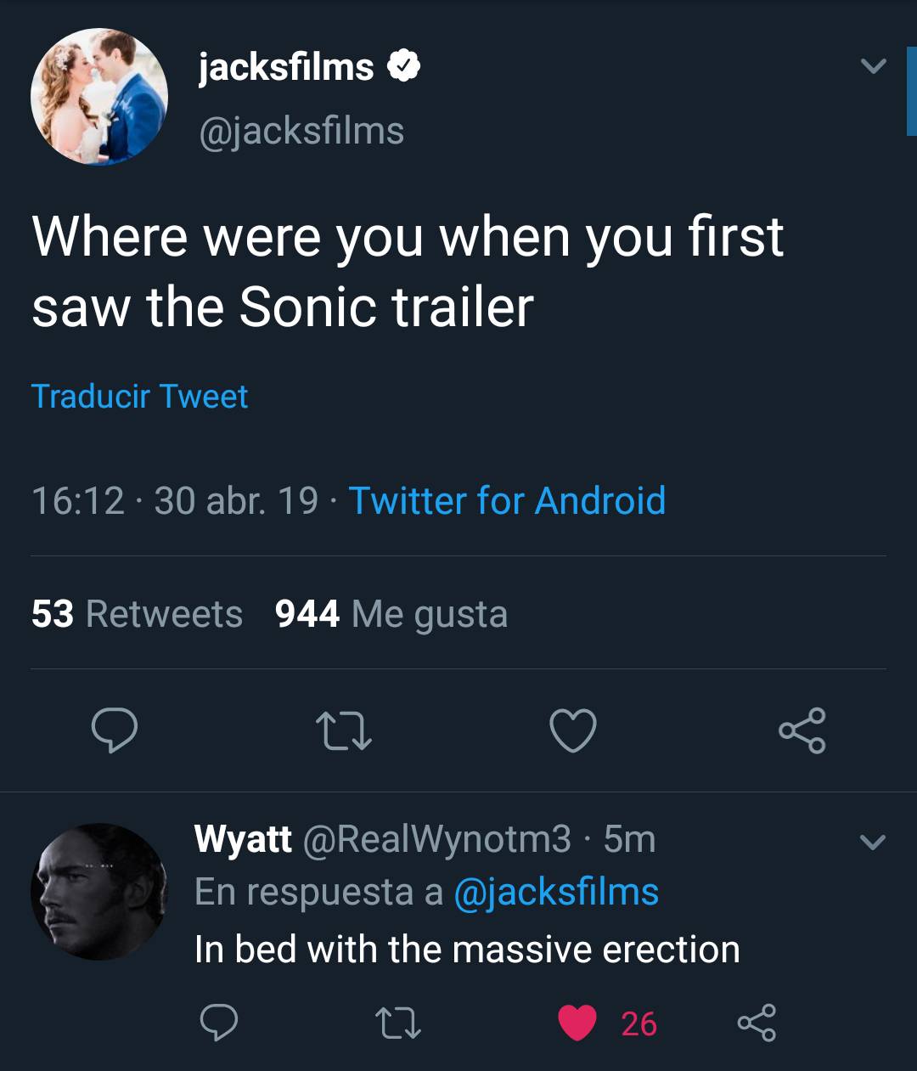Reply to Wyatt's comment
The image size is (917, 1071).
tap(218, 1023)
